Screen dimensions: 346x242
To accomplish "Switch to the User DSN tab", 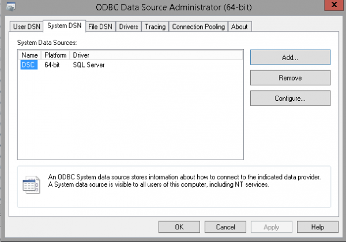I will coord(27,27).
